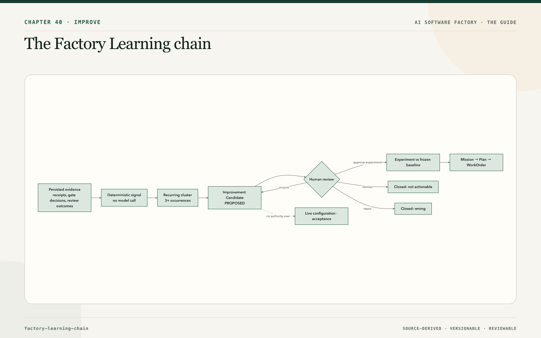Click the 'CHAPTER 40 · IMPROVE' header text
Screen dimensions: 541x338
63,22
